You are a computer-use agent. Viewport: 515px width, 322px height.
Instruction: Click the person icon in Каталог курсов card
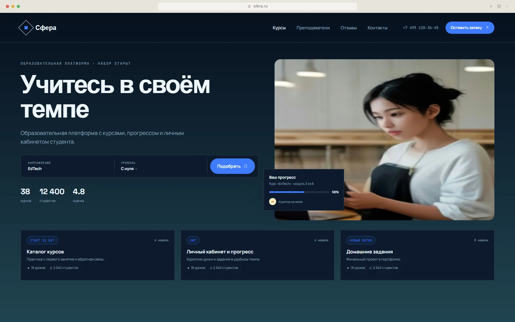pos(51,268)
